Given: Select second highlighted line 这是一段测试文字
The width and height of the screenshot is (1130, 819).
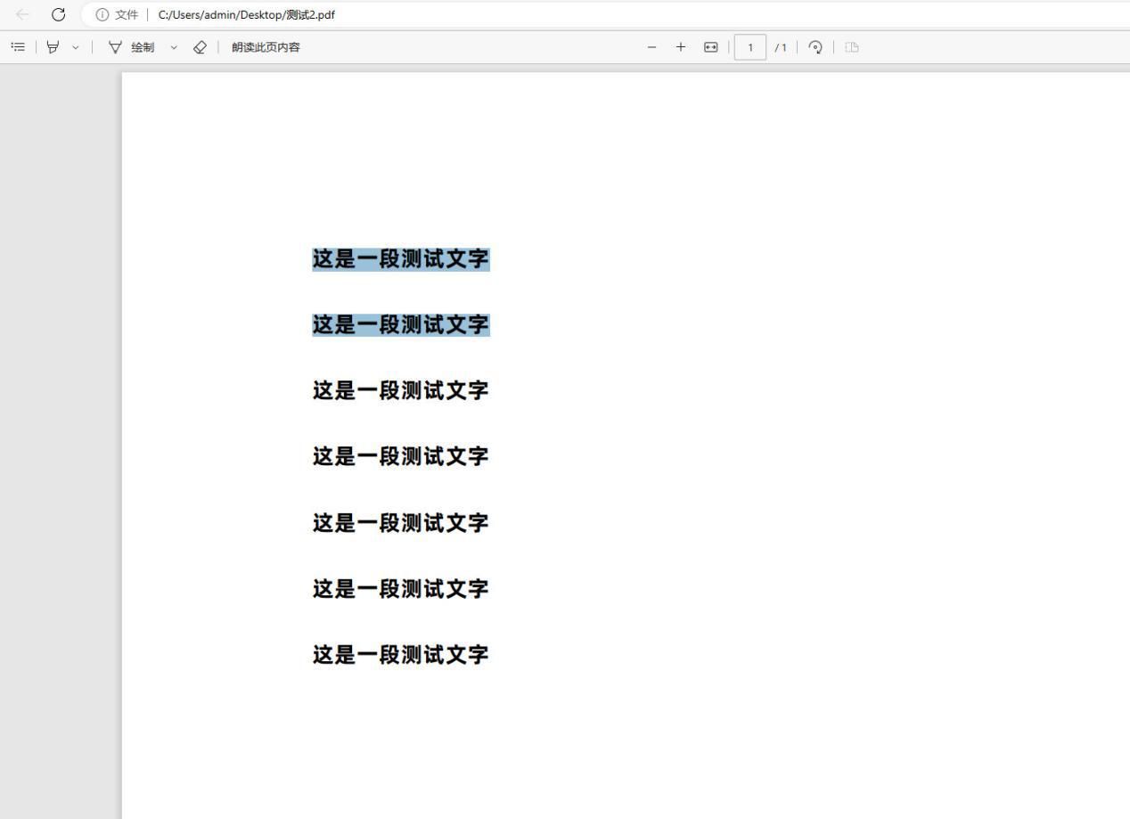Looking at the screenshot, I should 401,325.
